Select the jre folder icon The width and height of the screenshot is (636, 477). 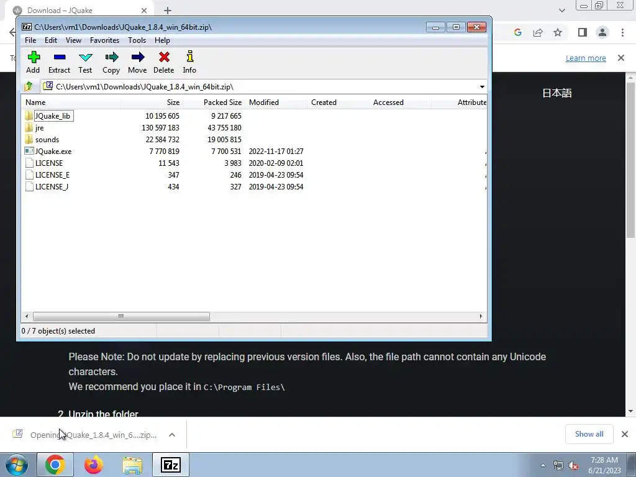coord(29,127)
